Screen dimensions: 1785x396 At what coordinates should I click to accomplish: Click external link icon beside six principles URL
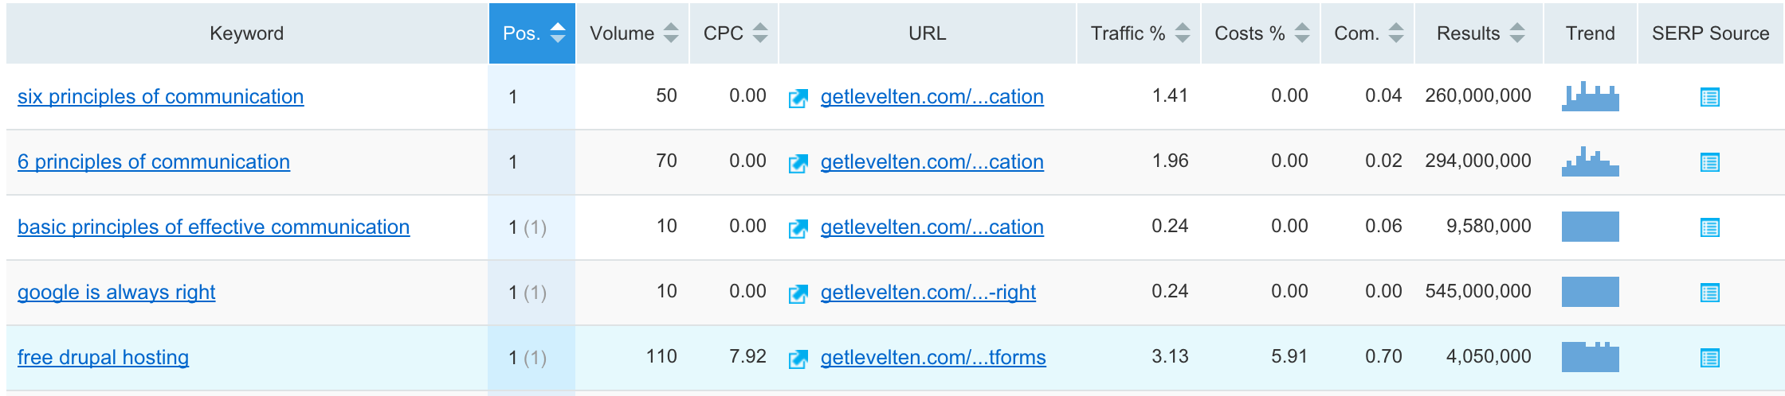tap(798, 98)
